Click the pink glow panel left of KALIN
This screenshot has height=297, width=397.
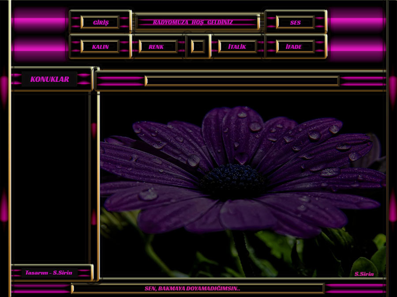(x=40, y=48)
